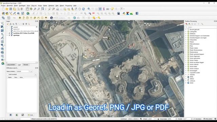Toggle visibility checkbox of the first layer

pyautogui.click(x=9, y=27)
